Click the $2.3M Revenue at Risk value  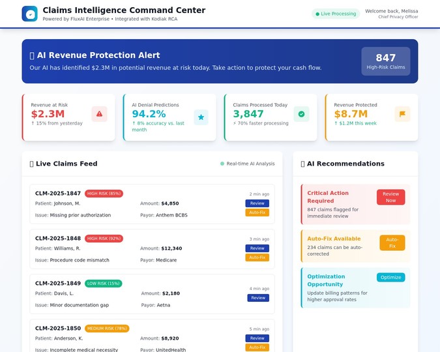48,114
